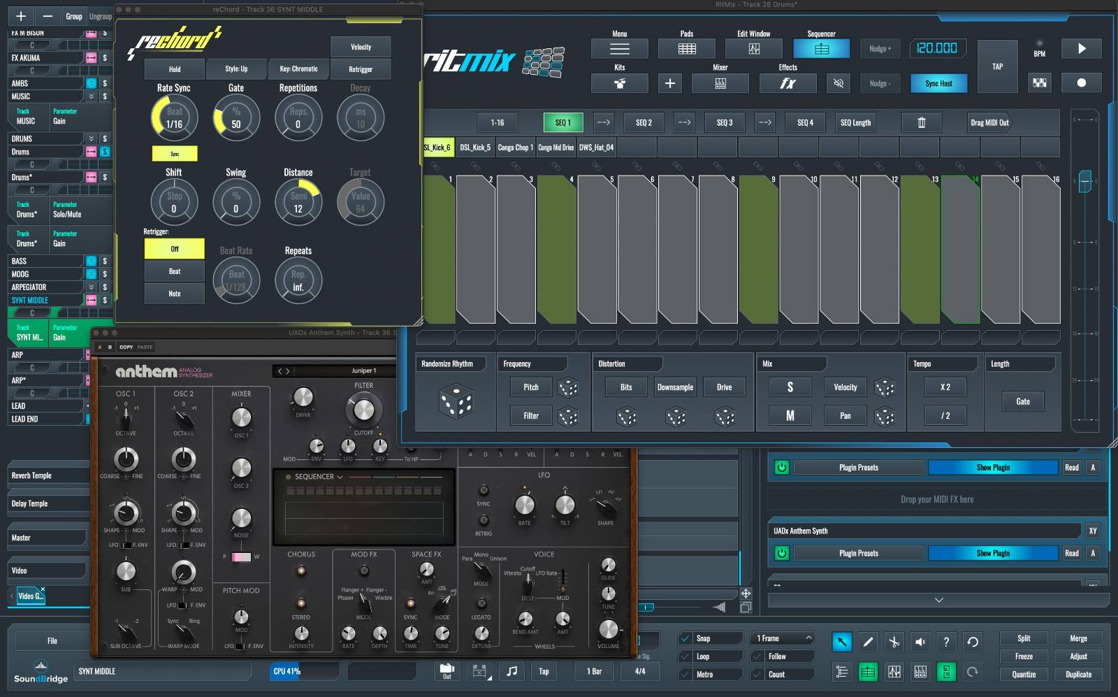Expand the DRUMS track group

[91, 138]
